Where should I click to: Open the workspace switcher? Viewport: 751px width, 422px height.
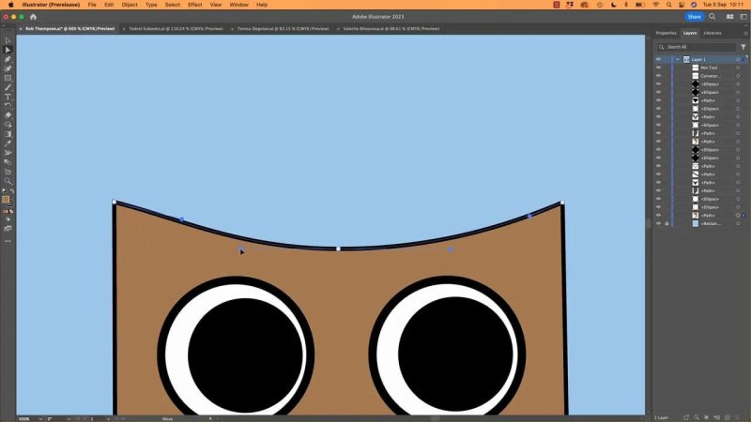point(743,17)
